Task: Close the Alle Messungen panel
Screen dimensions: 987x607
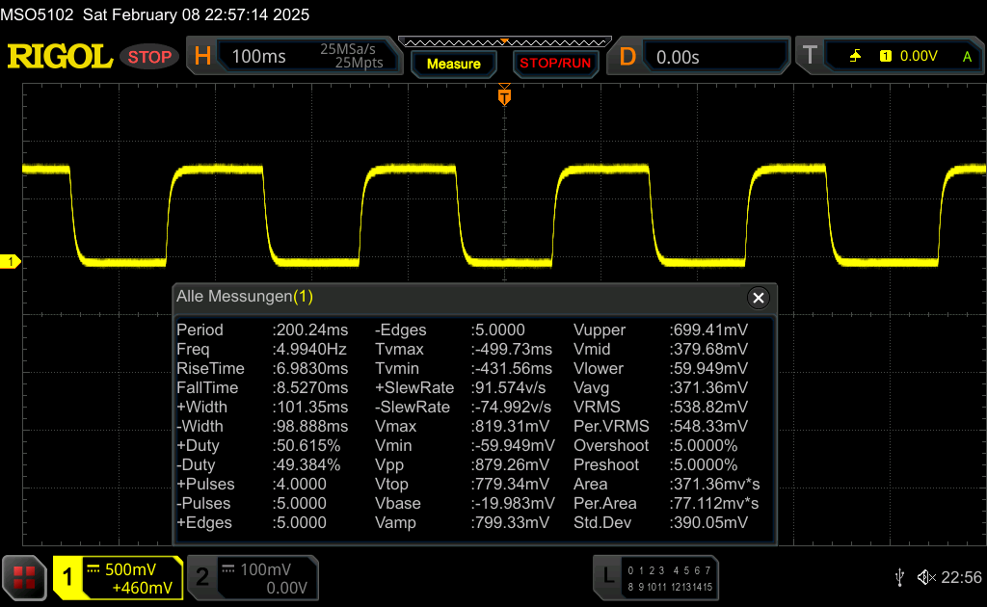Action: pos(759,298)
